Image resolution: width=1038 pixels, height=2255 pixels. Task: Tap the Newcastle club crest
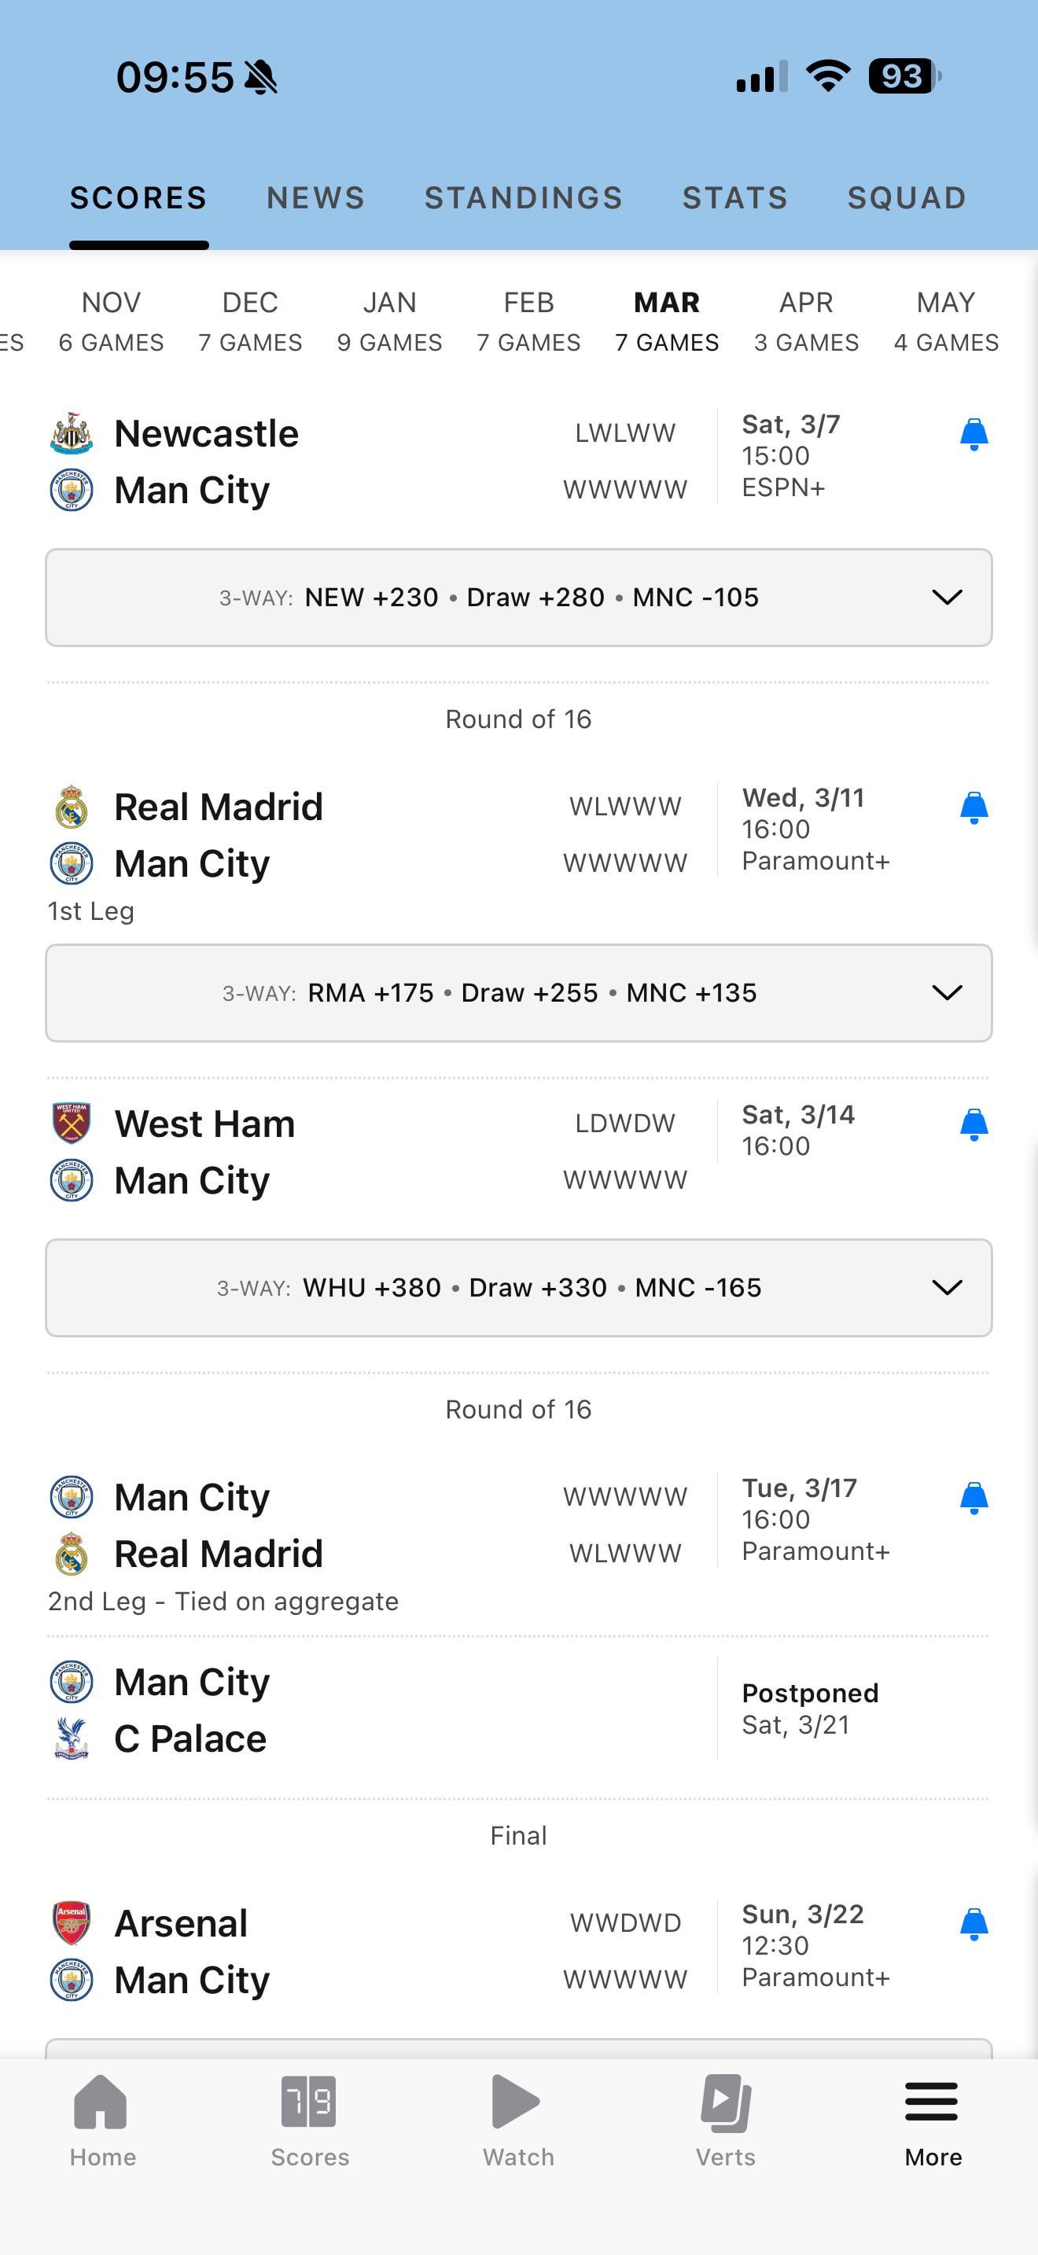72,433
